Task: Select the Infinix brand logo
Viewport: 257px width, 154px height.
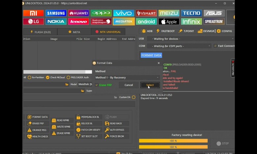Action: pos(191,22)
